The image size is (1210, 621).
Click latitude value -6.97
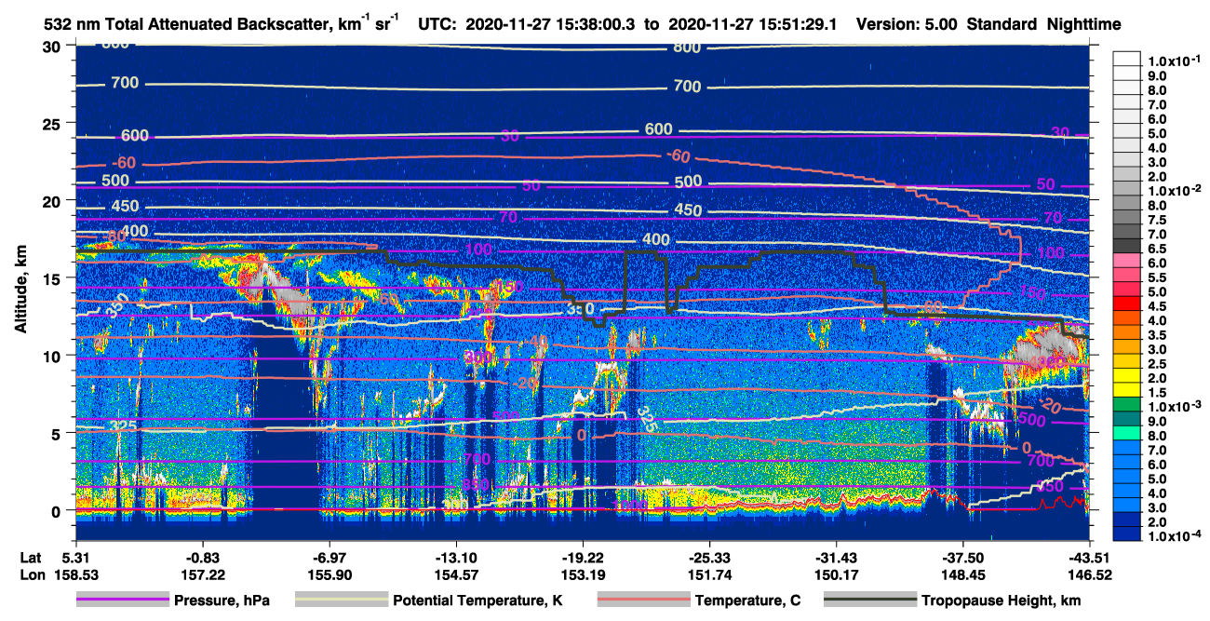coord(329,557)
